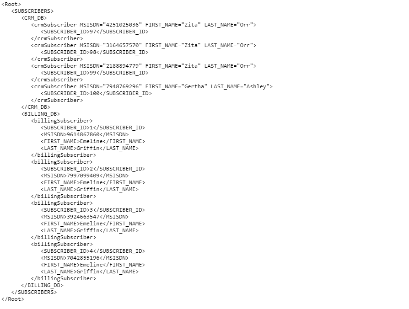Select MSISDN 7997099409 line

[x=85, y=176]
